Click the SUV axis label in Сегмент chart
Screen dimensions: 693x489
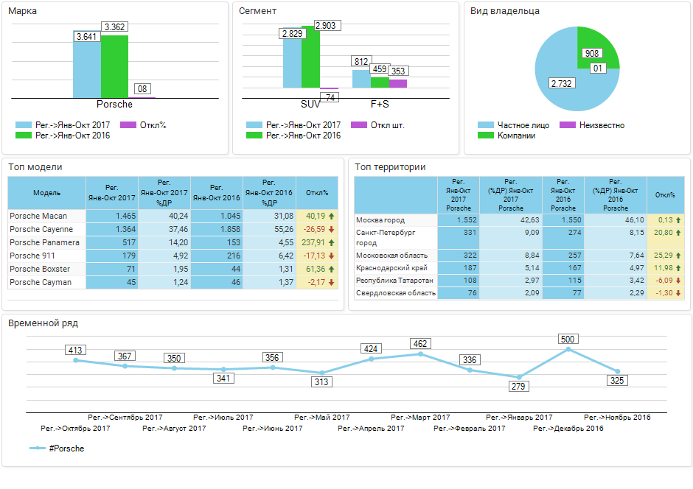(x=310, y=105)
